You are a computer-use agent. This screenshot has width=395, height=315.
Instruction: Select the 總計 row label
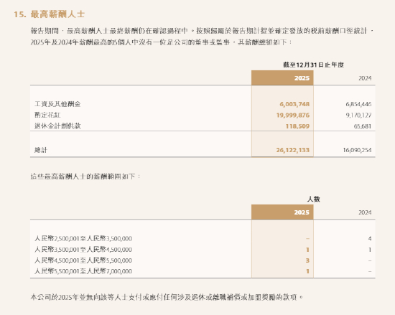(x=41, y=150)
